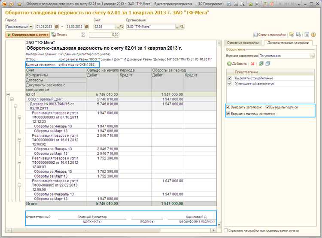The width and height of the screenshot is (322, 238).
Task: Click the sigma sum icon
Action: pos(83,34)
